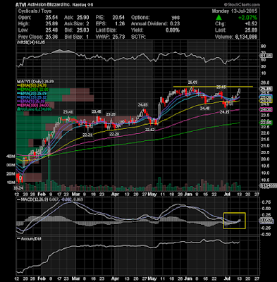Click the 22.62 low annotation

[x=149, y=129]
